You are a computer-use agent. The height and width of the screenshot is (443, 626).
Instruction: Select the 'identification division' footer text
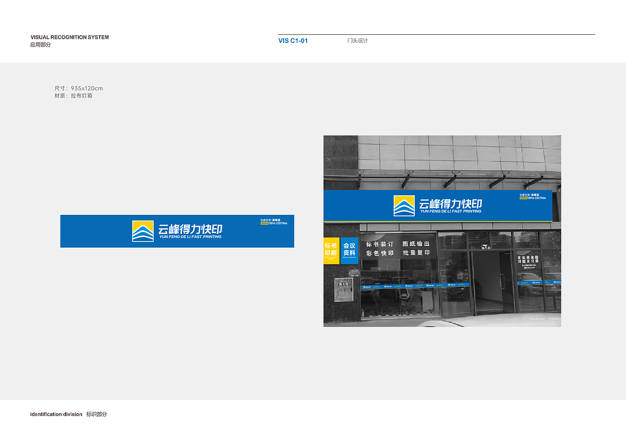tap(56, 414)
